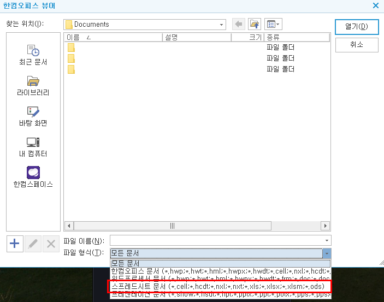Open Hancom Space (한컴스페이스) location
This screenshot has height=302, width=384.
pyautogui.click(x=33, y=177)
